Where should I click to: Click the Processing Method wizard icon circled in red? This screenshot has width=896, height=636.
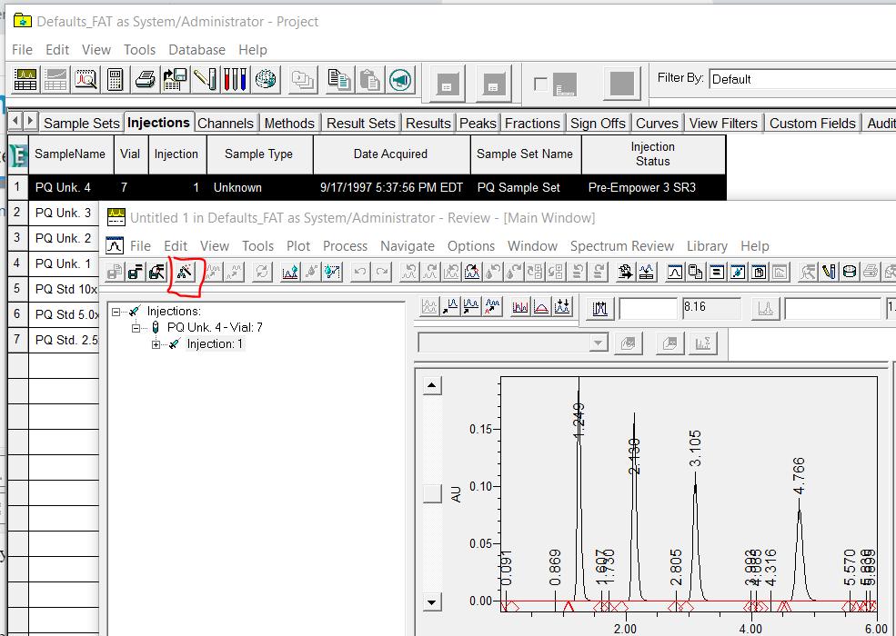185,271
